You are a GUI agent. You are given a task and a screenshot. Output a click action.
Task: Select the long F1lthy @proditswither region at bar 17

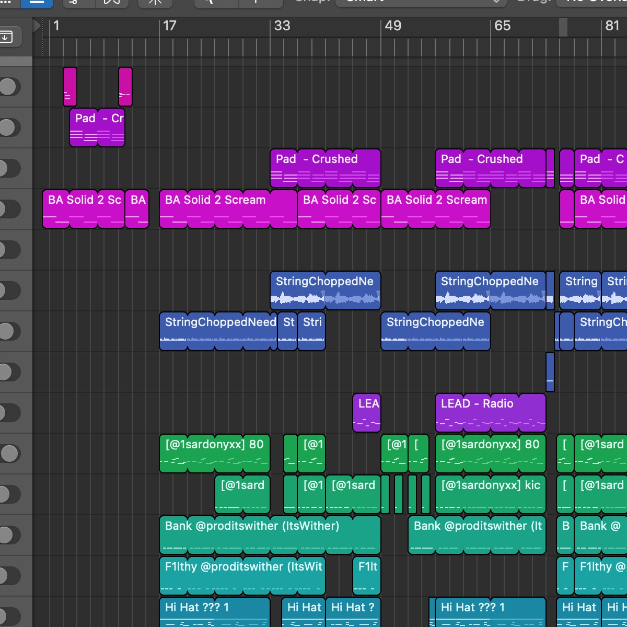242,576
